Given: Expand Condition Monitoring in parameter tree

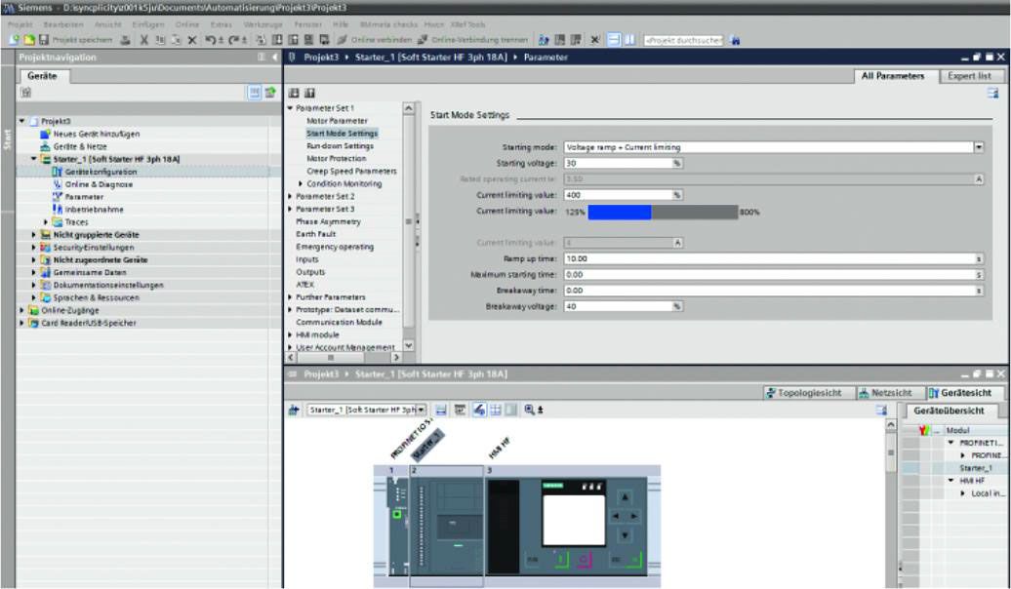Looking at the screenshot, I should tap(301, 183).
